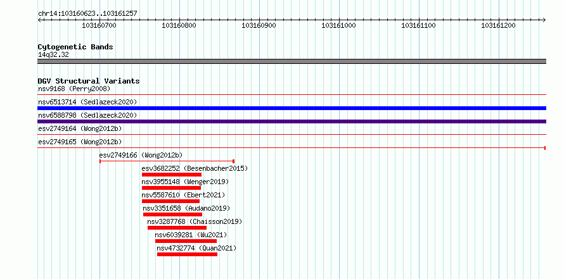Viewport: 564px width, 279px height.
Task: Click the blue nsv6513714 variant bar
Action: (292, 108)
